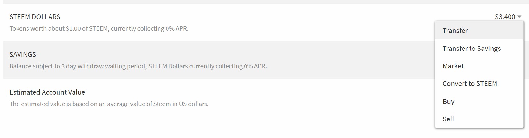This screenshot has height=138, width=529.
Task: Select Transfer to Savings menu option
Action: click(x=471, y=49)
